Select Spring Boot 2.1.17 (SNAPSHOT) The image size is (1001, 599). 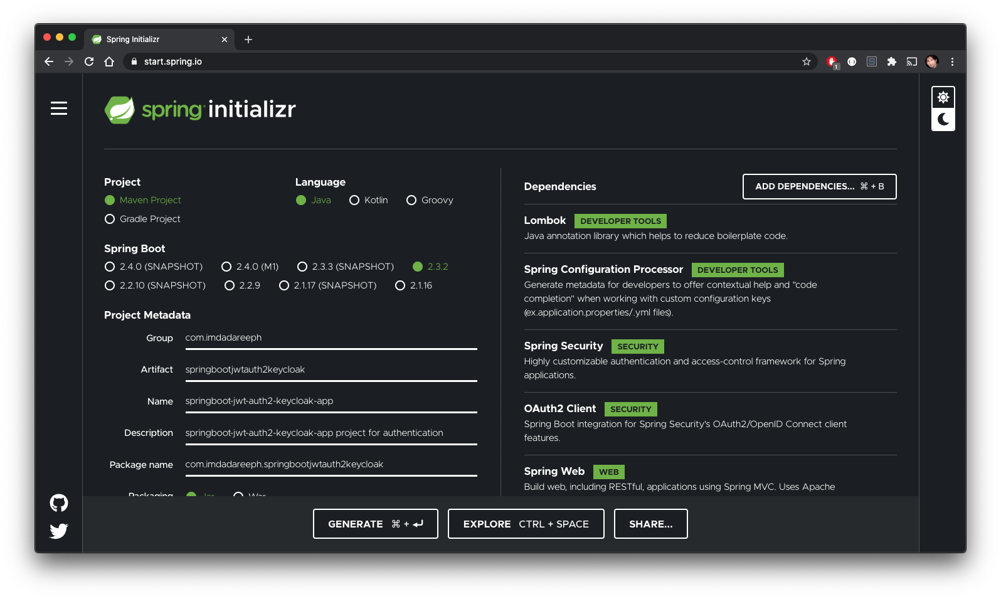coord(328,285)
